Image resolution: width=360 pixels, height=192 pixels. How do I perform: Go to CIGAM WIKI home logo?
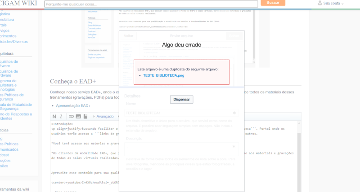pos(18,3)
